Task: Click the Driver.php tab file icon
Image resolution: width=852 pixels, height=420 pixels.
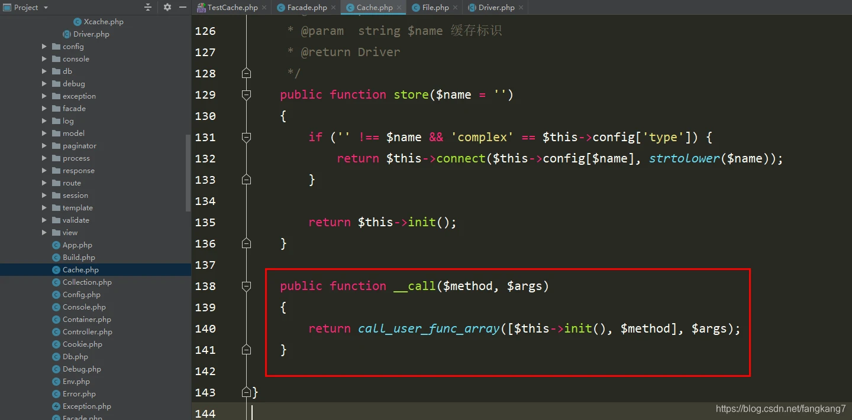Action: tap(472, 8)
